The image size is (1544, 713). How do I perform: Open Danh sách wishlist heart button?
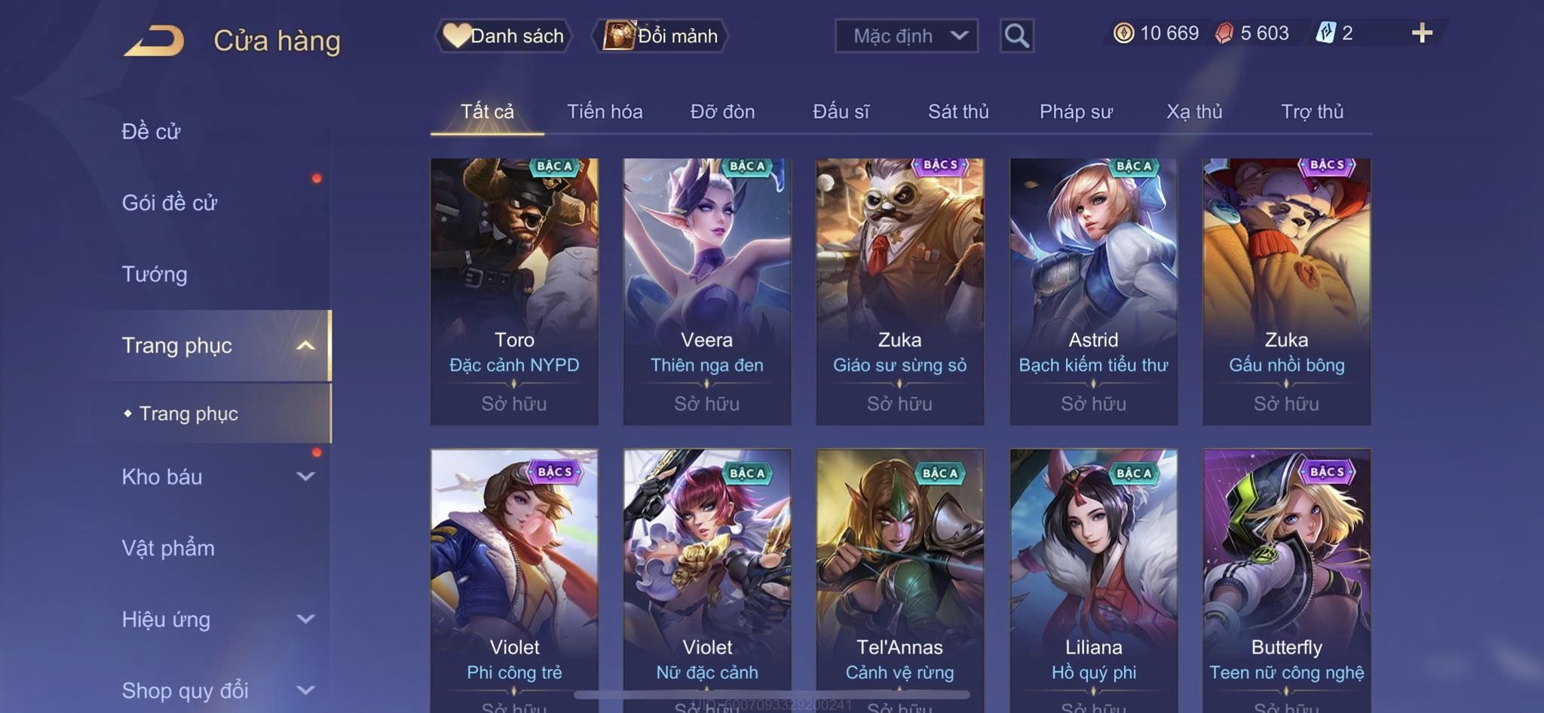point(503,35)
